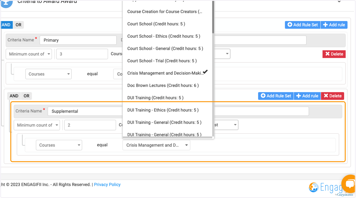Open dropdown right of Primary count row

coord(222,54)
